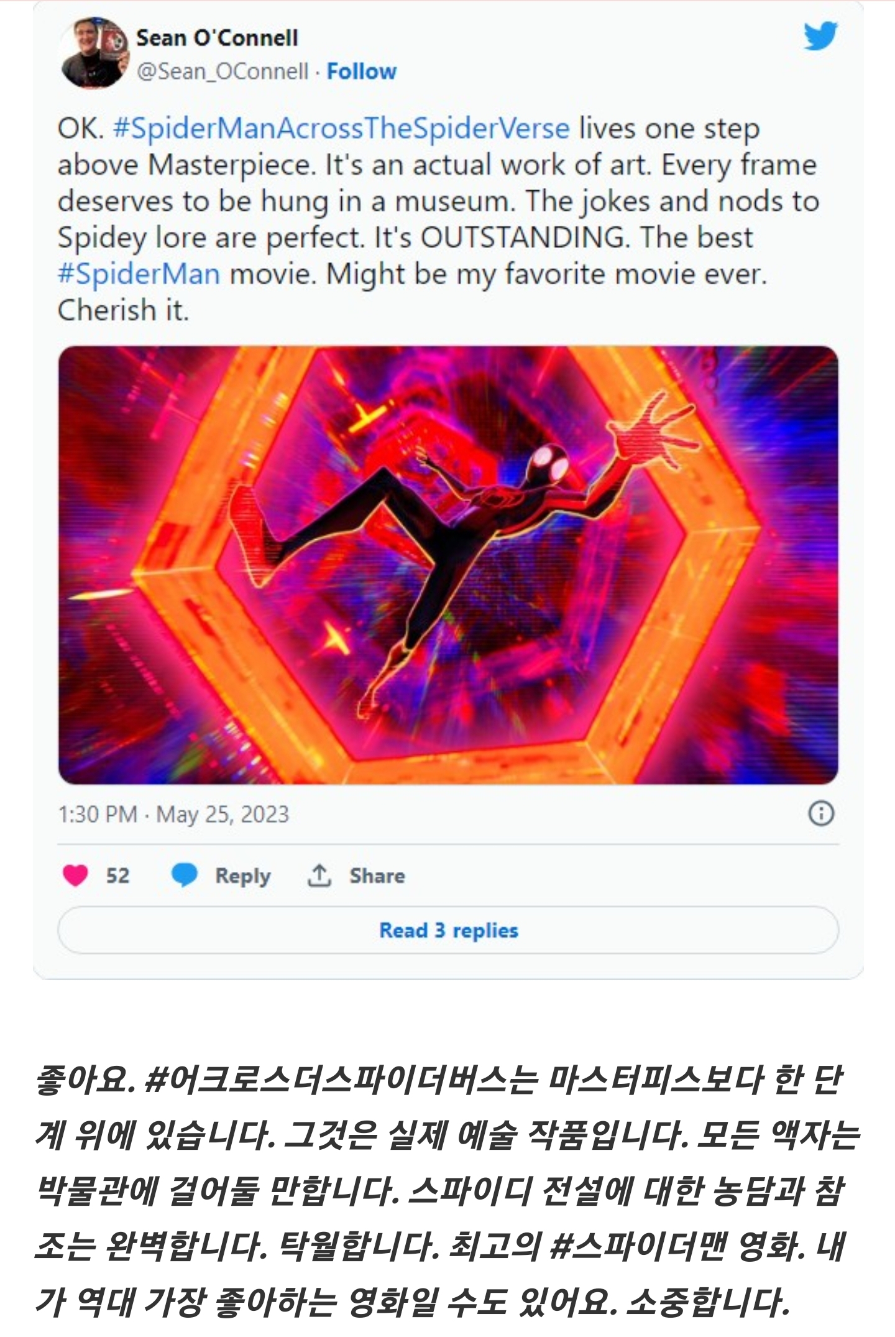Viewport: 895px width, 1337px height.
Task: Open Sean O'Connell's profile avatar picture
Action: point(94,53)
